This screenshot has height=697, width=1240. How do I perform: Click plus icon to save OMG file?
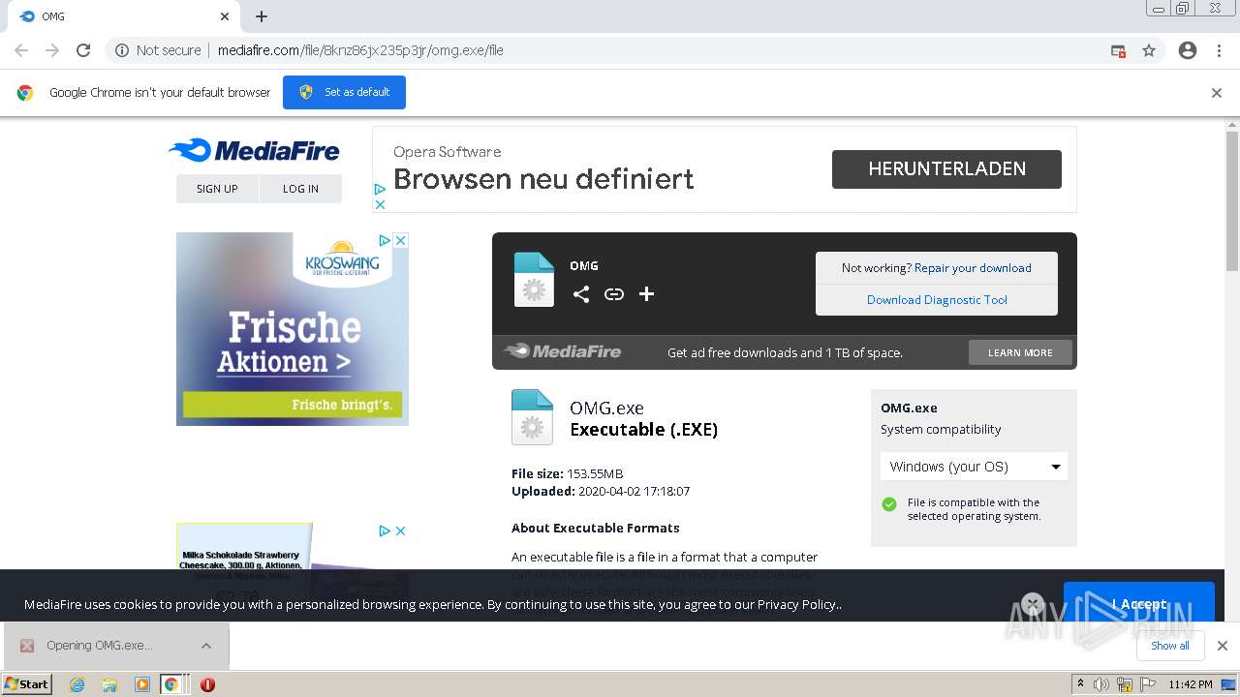pos(647,294)
